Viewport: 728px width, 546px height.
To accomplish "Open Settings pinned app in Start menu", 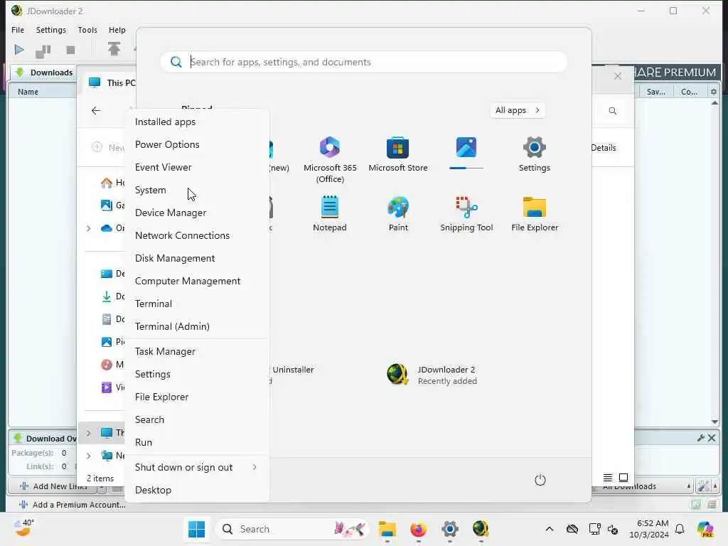I will (x=535, y=154).
